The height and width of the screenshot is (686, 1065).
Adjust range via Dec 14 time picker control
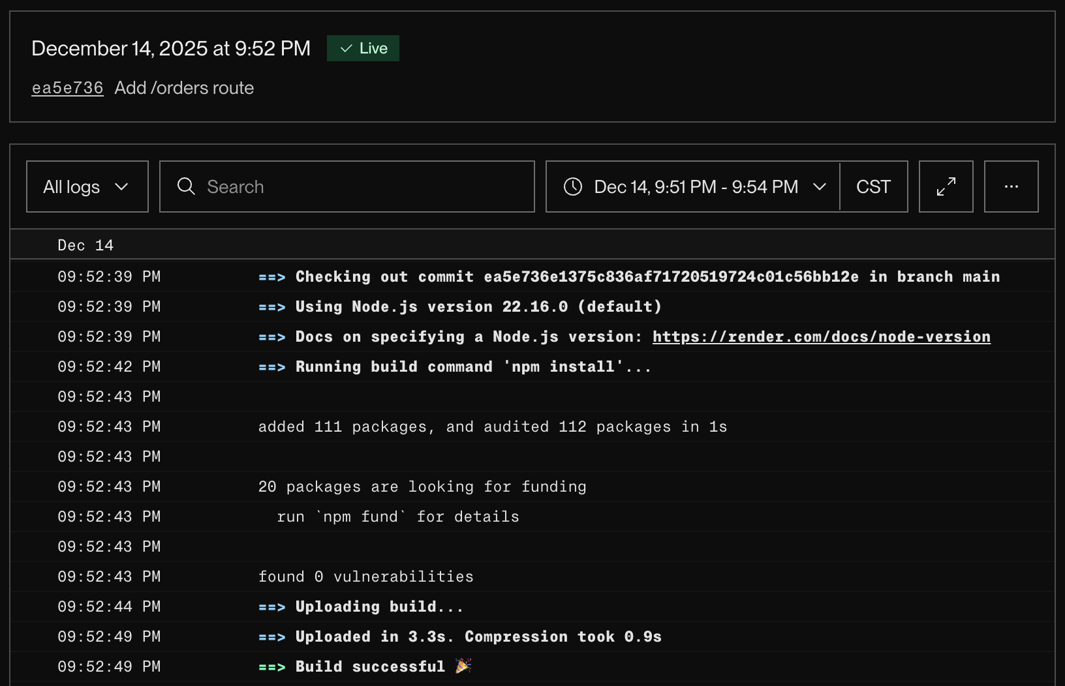pos(696,186)
